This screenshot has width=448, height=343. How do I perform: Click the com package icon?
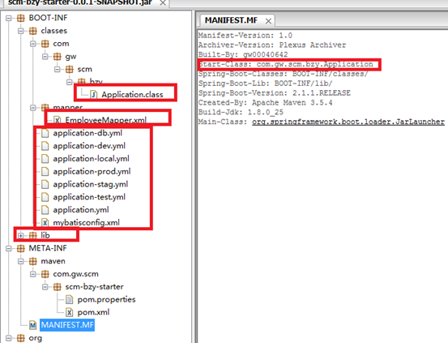tap(45, 44)
